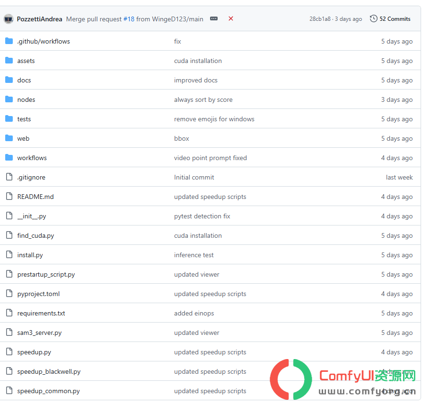The image size is (422, 405).
Task: Click file icon for speedup_blackwell.py
Action: [9, 371]
